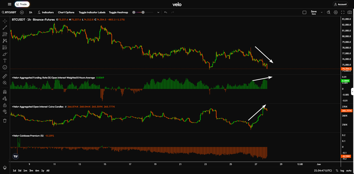Viewport: 354px width, 174px height.
Task: Change the 1h chart interval
Action: coord(30,12)
